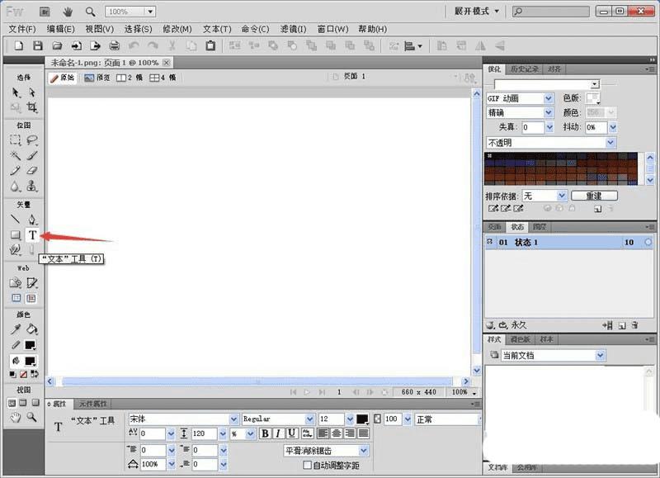The image size is (660, 478).
Task: Open the 平滑消除锯齿 anti-alias dropdown
Action: 364,451
